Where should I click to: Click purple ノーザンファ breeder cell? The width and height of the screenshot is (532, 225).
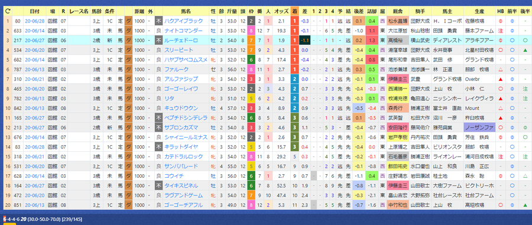[479, 128]
